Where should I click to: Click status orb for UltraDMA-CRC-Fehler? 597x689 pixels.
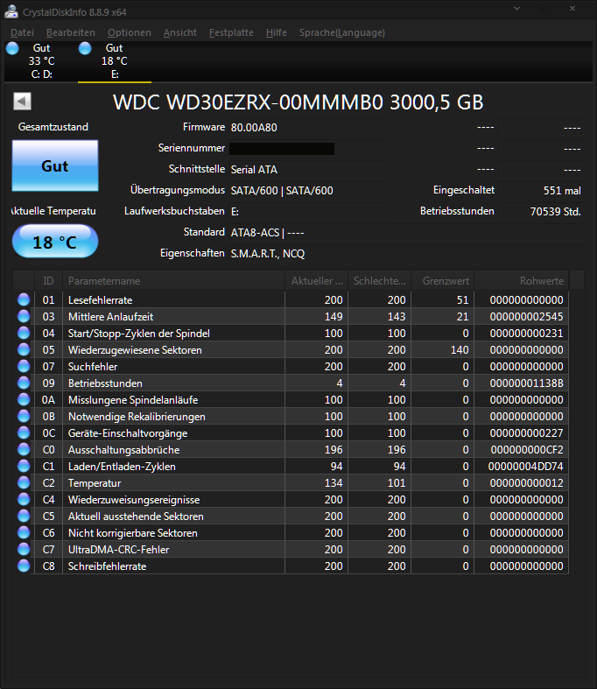click(24, 549)
